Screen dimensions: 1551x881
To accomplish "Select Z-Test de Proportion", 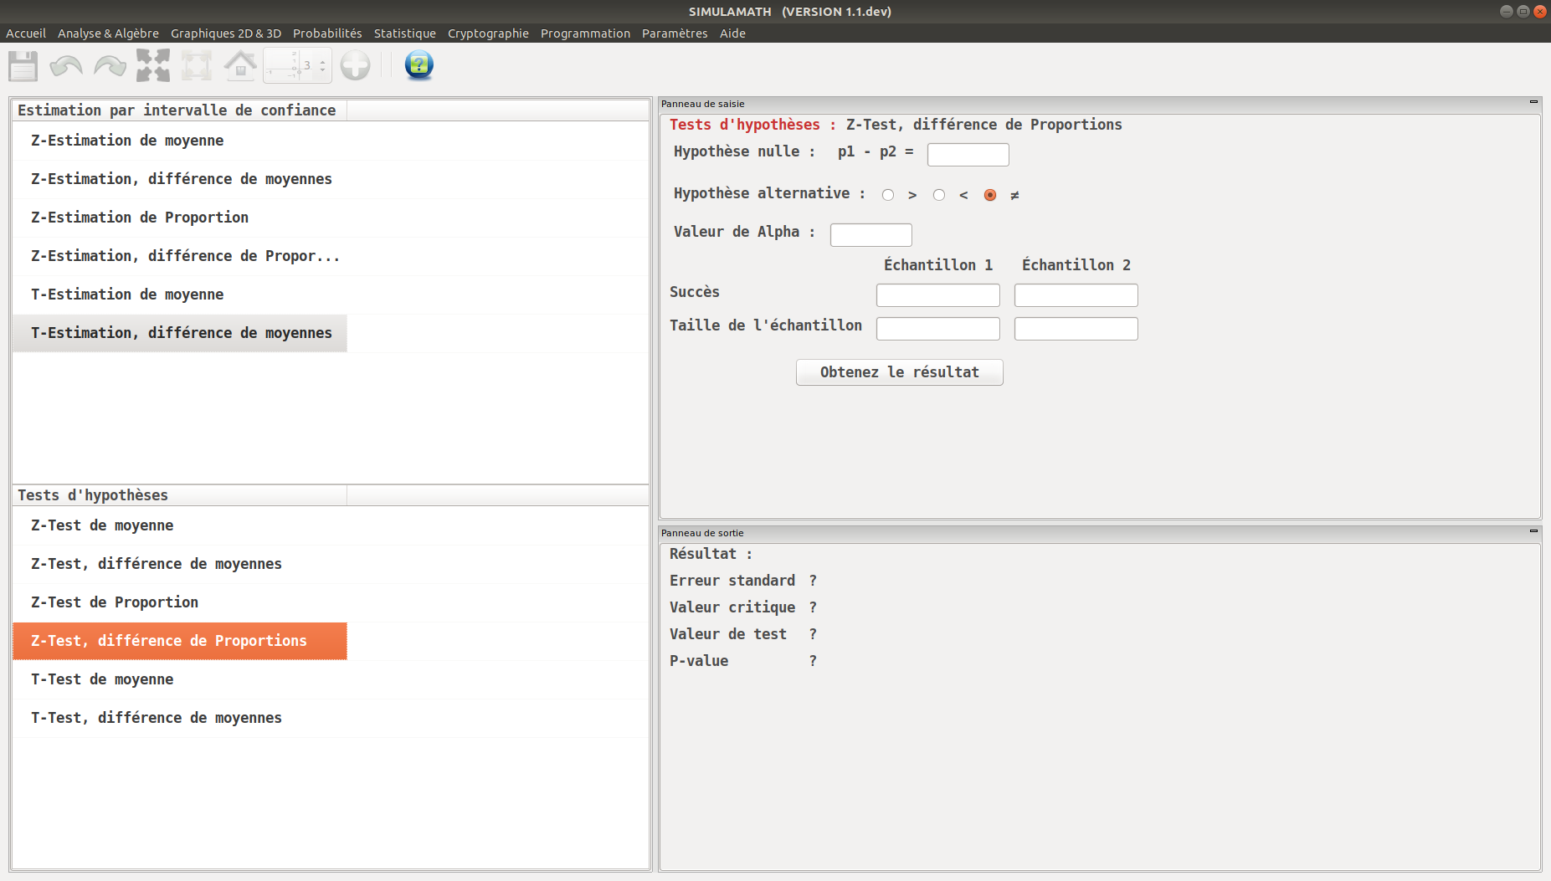I will click(x=180, y=602).
